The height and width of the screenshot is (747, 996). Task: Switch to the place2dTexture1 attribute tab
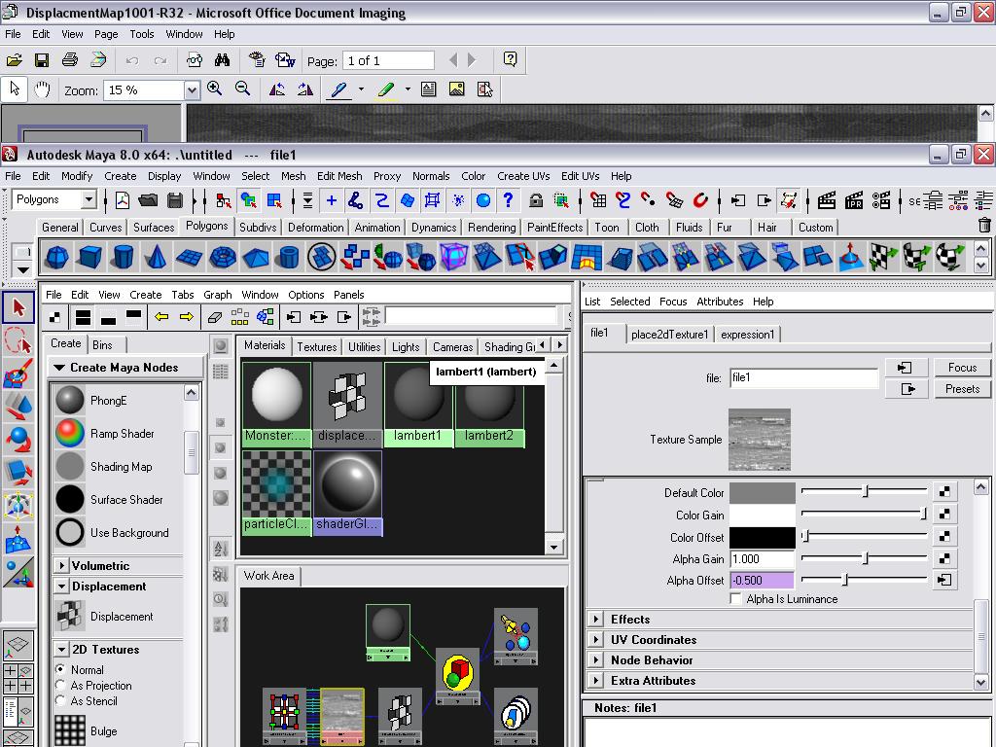(669, 335)
